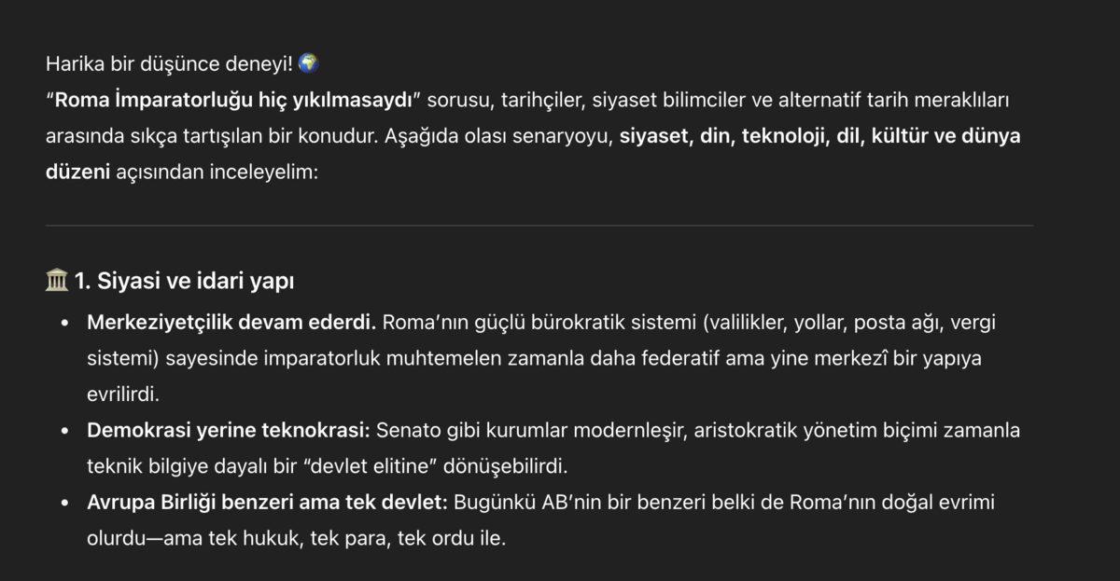Viewport: 1120px width, 581px height.
Task: Click bold phrase 'Avrupa Birliği benzeri ama tek devlet:'
Action: tap(268, 503)
